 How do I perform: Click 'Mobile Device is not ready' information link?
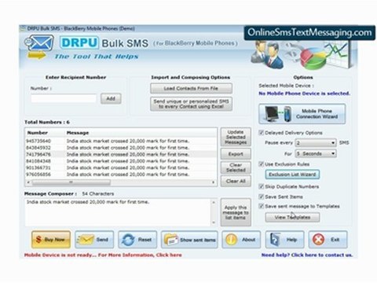[x=103, y=255]
